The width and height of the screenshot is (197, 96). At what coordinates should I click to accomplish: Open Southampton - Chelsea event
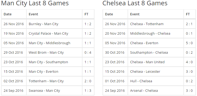(149, 53)
